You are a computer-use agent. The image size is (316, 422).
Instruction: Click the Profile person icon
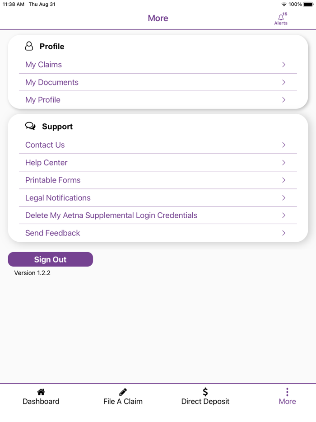click(29, 46)
